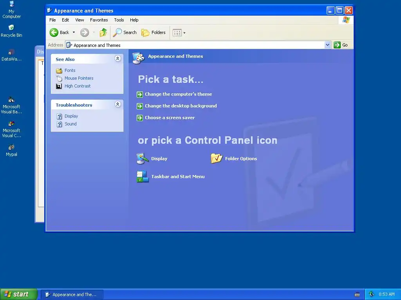Select the Mypal desktop icon
Screen dimensions: 401x300
(11, 150)
